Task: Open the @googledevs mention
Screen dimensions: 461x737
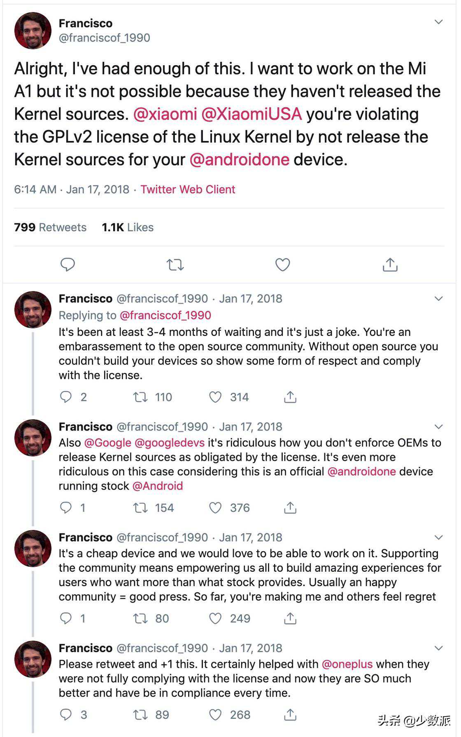Action: [x=170, y=443]
